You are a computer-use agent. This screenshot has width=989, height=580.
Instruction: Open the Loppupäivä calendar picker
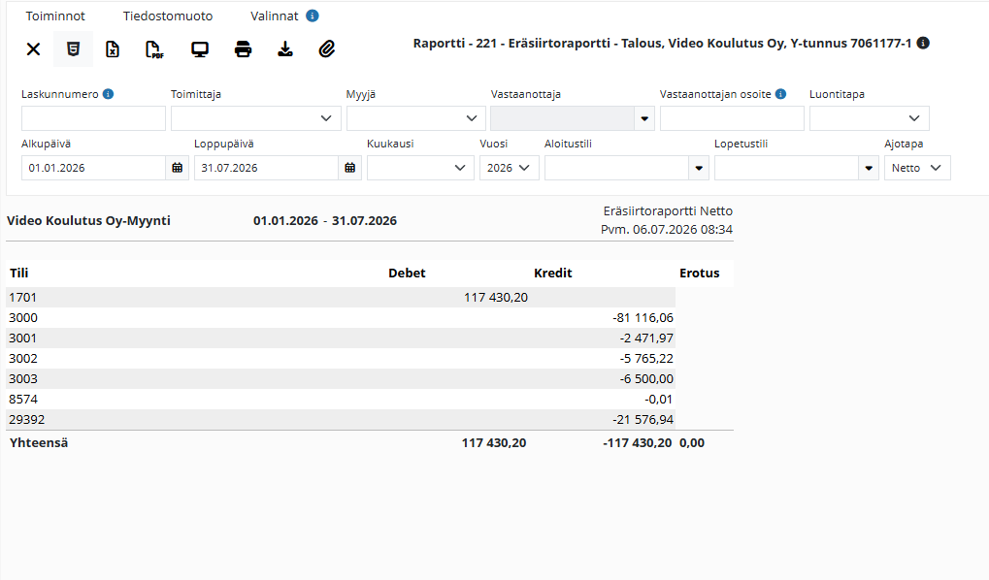(x=350, y=168)
